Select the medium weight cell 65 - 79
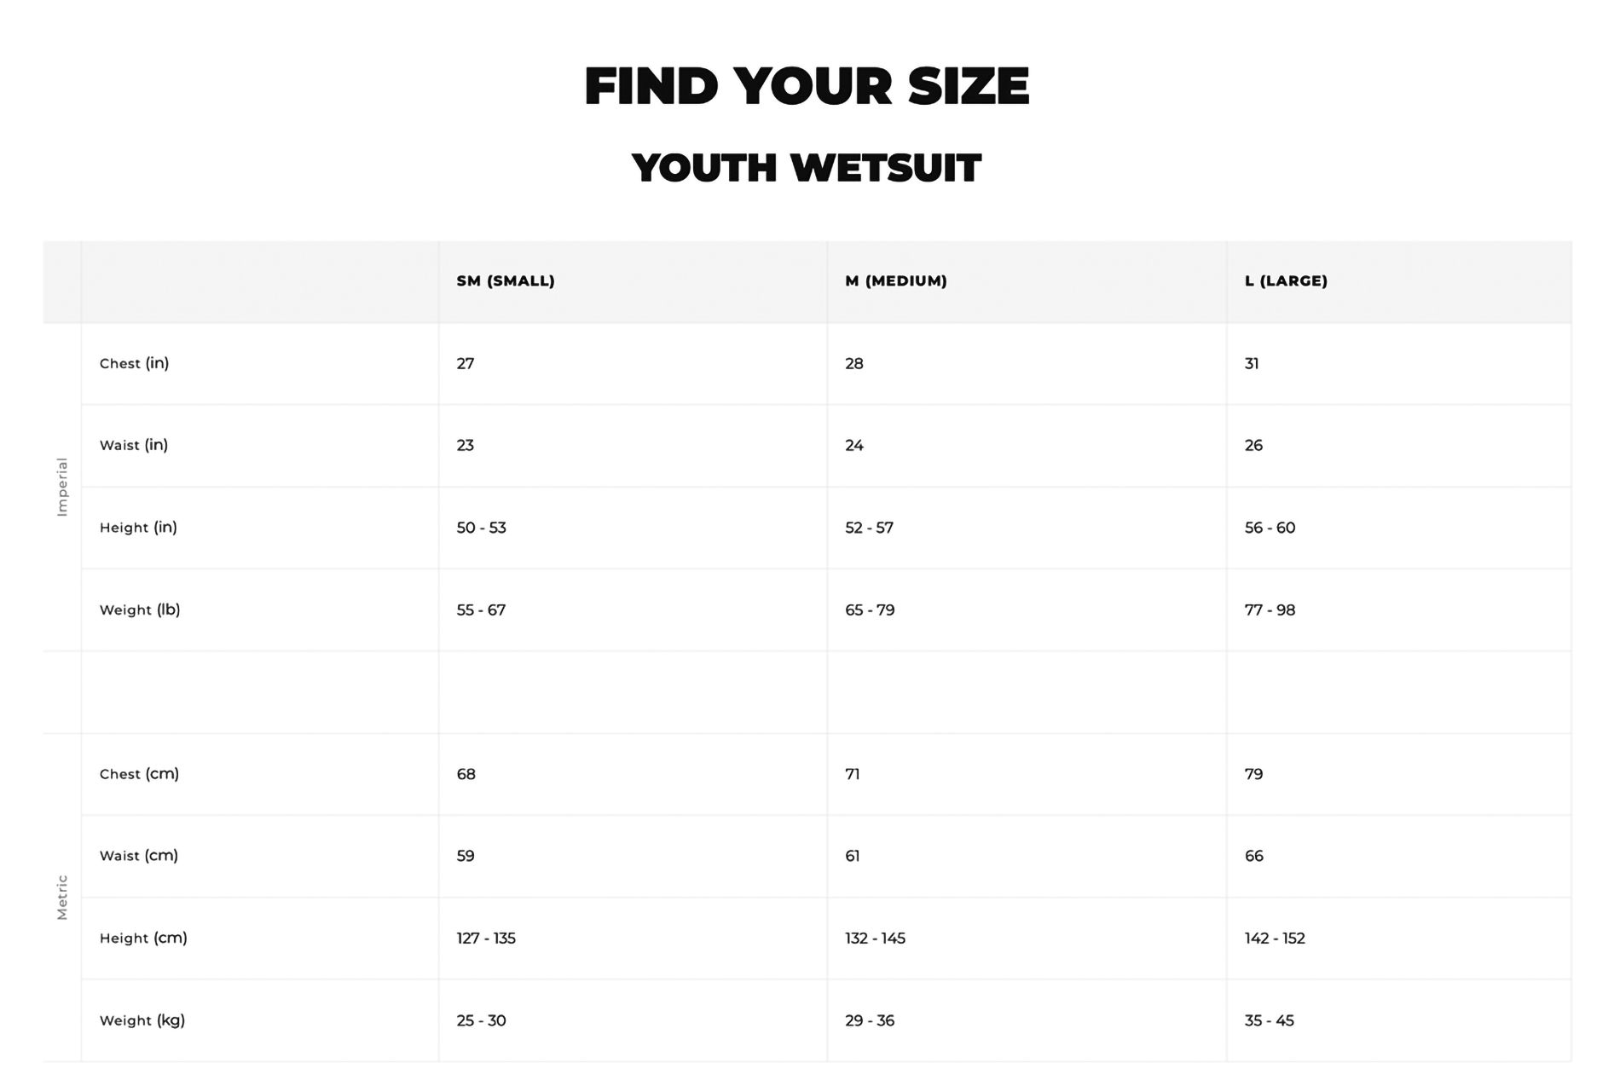 click(870, 610)
